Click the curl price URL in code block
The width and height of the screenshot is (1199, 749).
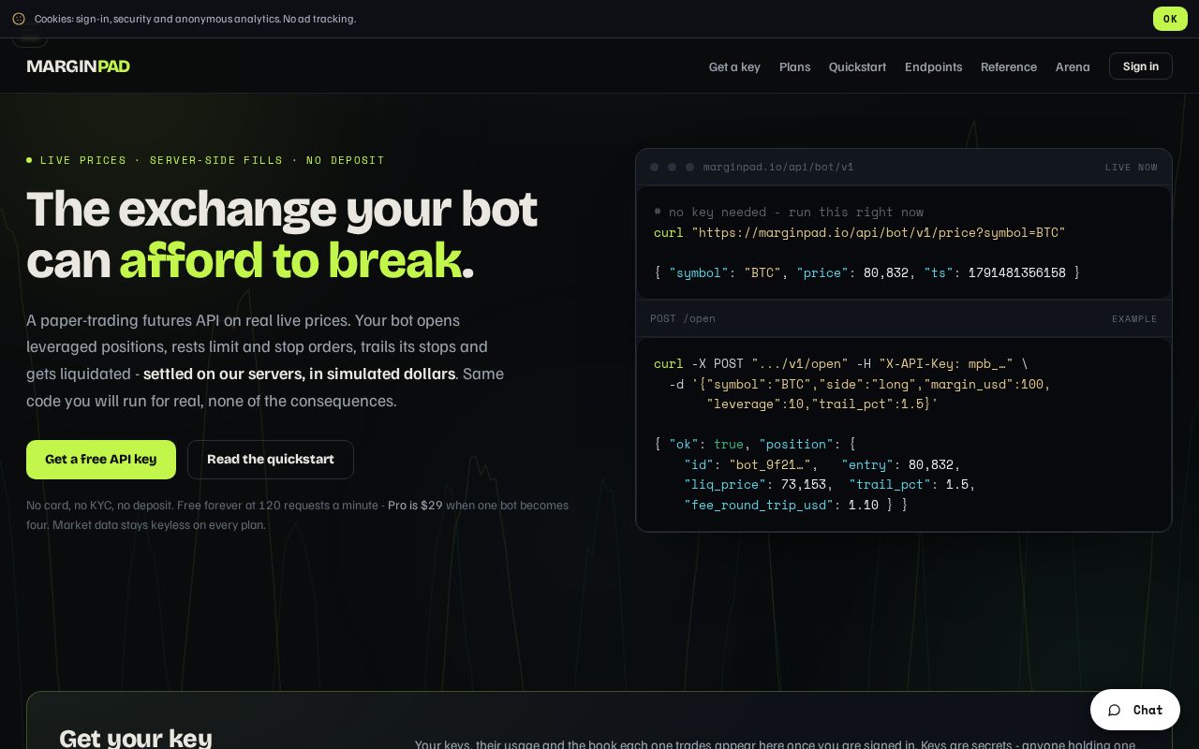pyautogui.click(x=879, y=232)
